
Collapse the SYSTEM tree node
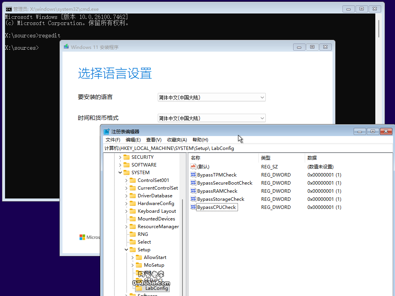coord(120,173)
